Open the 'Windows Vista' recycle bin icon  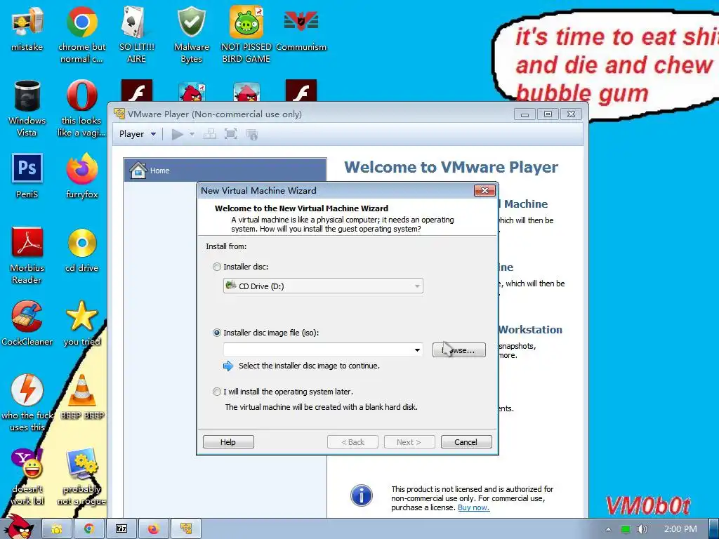27,108
